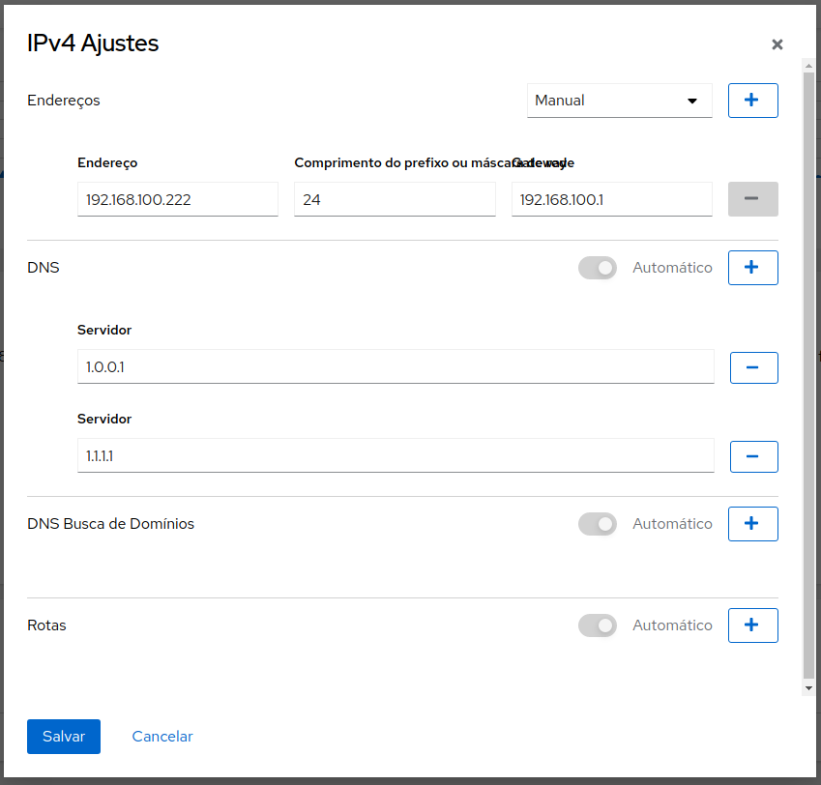Viewport: 821px width, 785px height.
Task: Remove the 1.0.0.1 DNS server
Action: [x=753, y=367]
